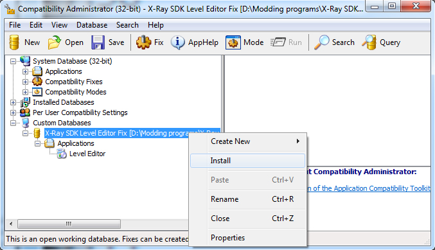Screen dimensions: 435x250
Task: Expand the Compatibility Modes node
Action: pos(25,92)
